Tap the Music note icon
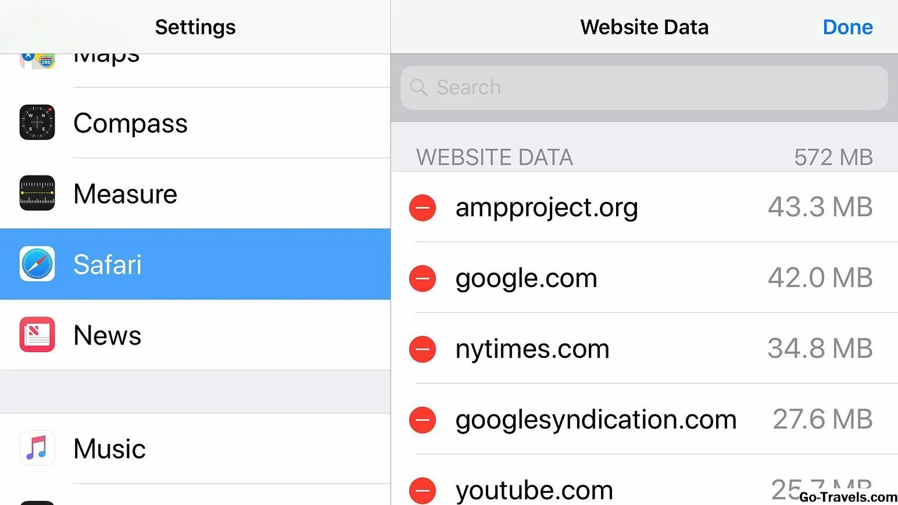 pyautogui.click(x=37, y=448)
